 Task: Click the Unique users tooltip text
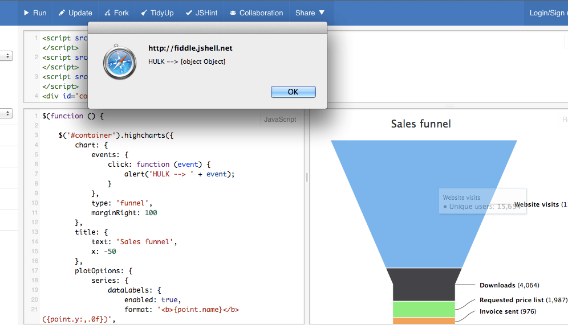[482, 207]
